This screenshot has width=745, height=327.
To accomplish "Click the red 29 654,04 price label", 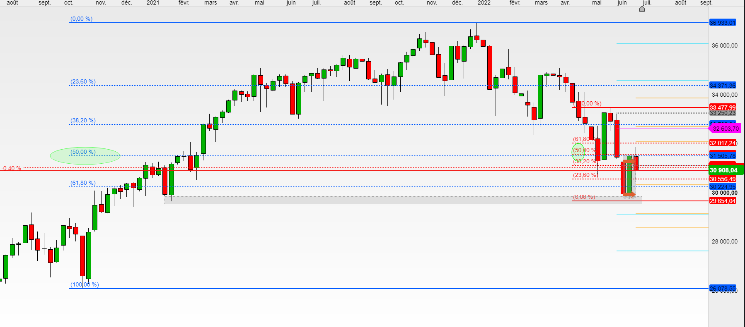I will (x=723, y=201).
